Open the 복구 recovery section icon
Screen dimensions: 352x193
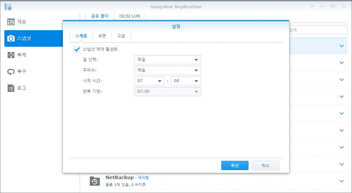pyautogui.click(x=11, y=72)
